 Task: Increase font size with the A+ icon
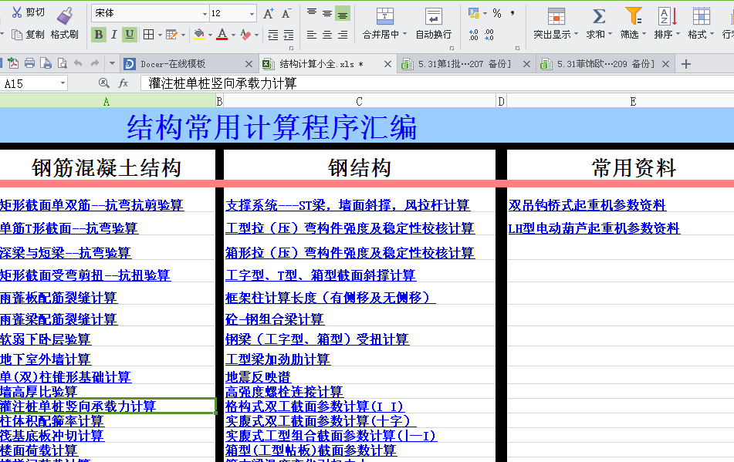pos(269,14)
